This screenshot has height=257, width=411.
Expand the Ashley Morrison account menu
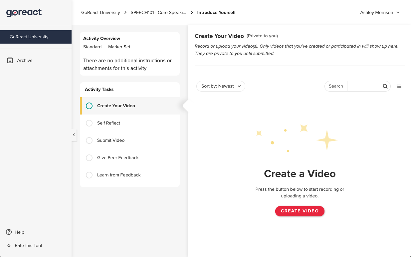click(380, 13)
